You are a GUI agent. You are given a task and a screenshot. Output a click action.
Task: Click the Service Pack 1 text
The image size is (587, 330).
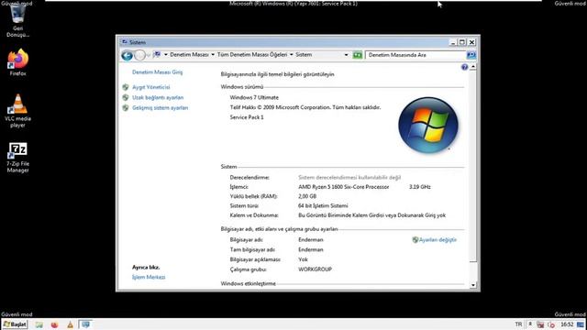247,117
